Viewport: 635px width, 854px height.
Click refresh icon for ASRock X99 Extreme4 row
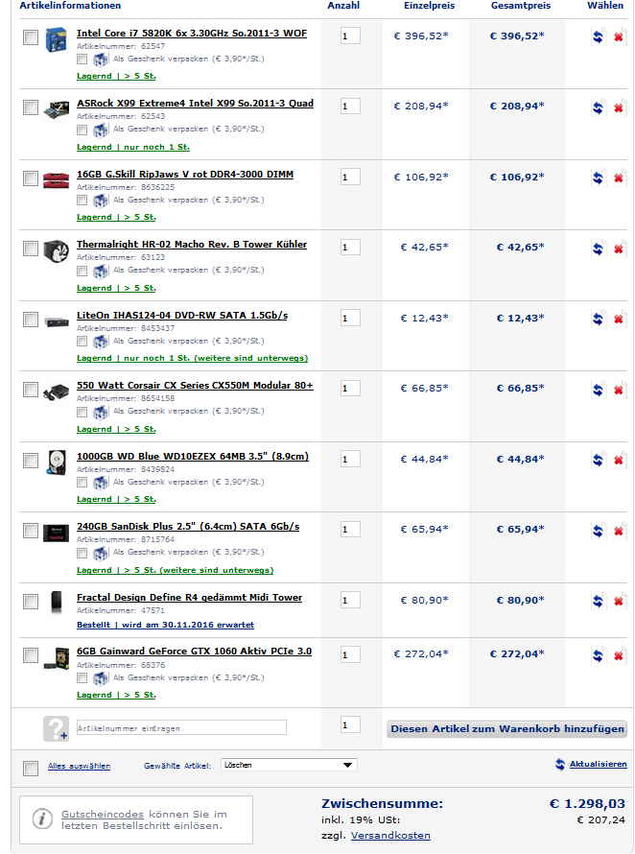[598, 107]
